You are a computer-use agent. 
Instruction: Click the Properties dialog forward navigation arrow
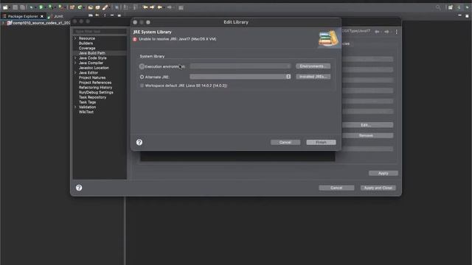pyautogui.click(x=386, y=32)
